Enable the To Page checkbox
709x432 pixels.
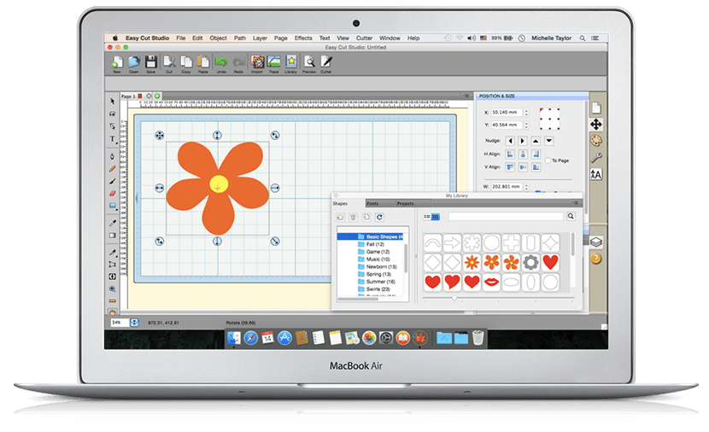548,161
